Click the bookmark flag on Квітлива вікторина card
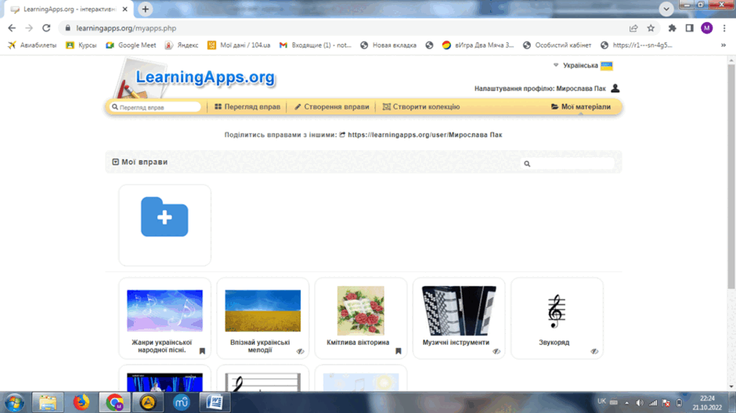 [398, 351]
